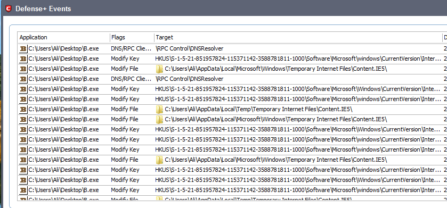Select the first \RPC Control\DNSResolver target
The height and width of the screenshot is (208, 447).
189,48
